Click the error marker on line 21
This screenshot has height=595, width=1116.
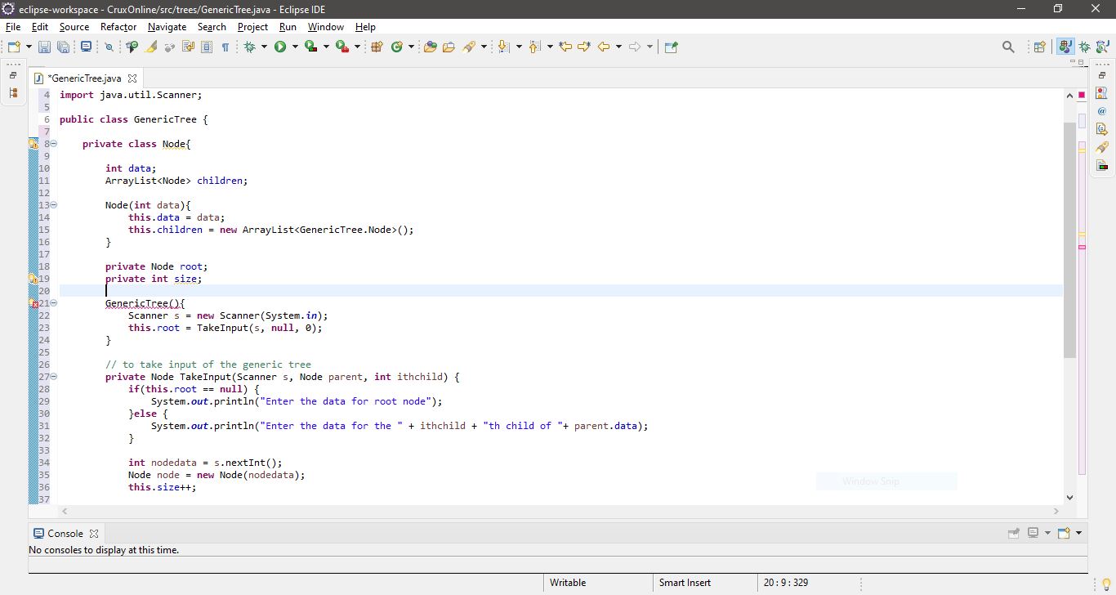[x=33, y=303]
